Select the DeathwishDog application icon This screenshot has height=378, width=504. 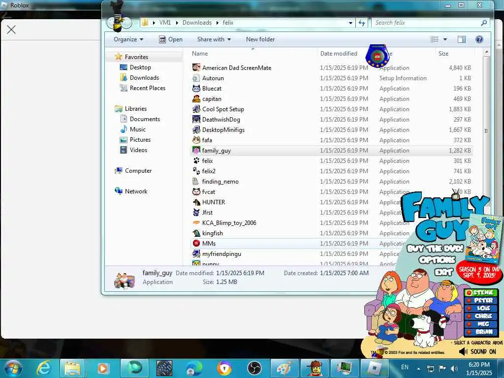(x=196, y=119)
